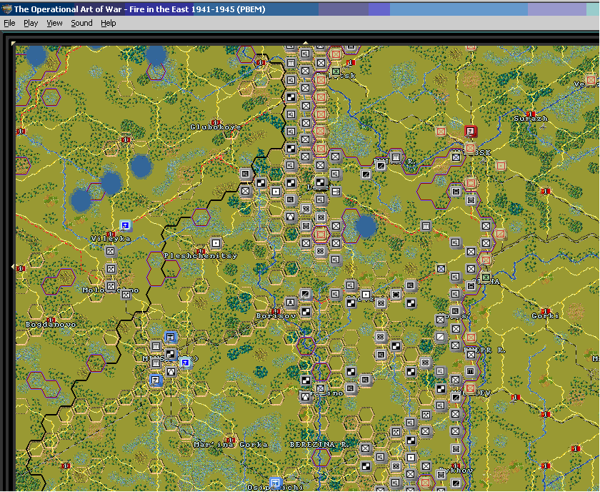Screen dimensions: 600x492
Task: Select the grey counter directly above the Borisov label
Action: [x=291, y=302]
